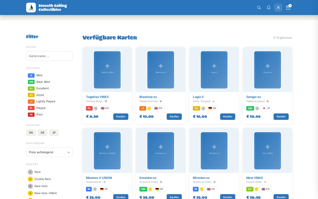Filter by EN language chip

(x=31, y=133)
